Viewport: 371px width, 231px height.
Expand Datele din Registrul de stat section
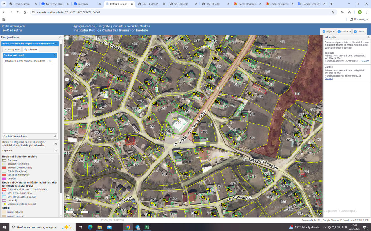(x=56, y=144)
